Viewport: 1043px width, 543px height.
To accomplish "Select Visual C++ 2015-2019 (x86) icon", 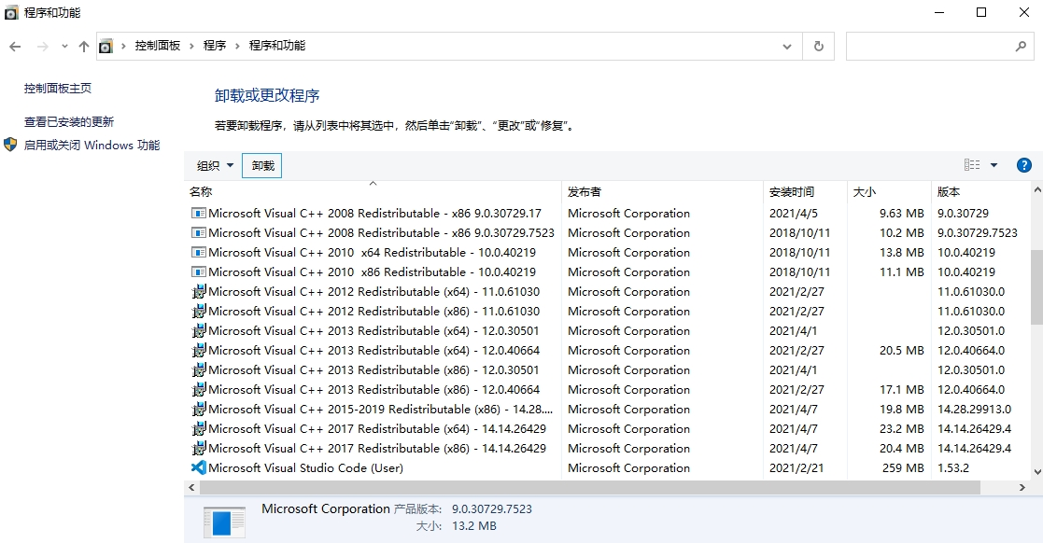I will point(199,410).
